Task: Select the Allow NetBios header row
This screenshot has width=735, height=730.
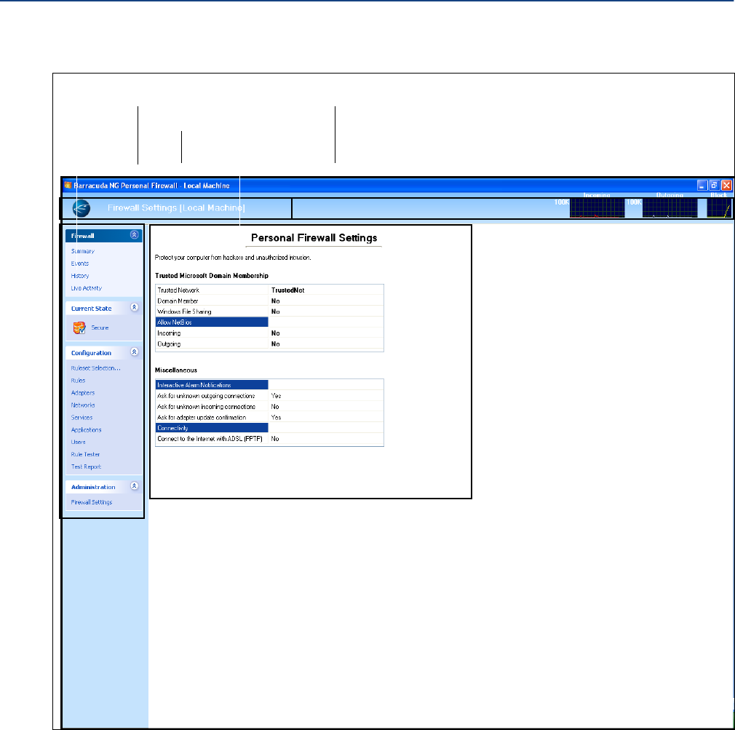Action: (x=269, y=322)
